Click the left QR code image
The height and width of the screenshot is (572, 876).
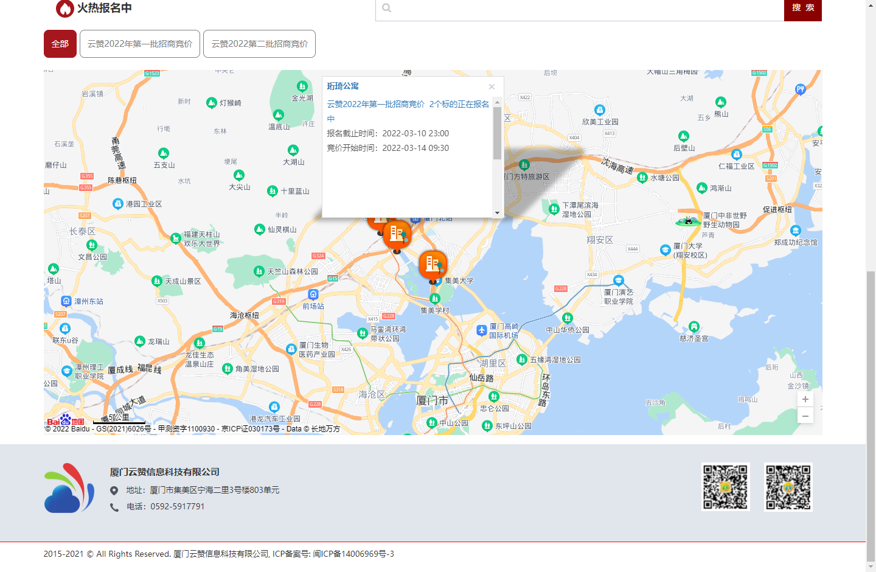point(726,487)
